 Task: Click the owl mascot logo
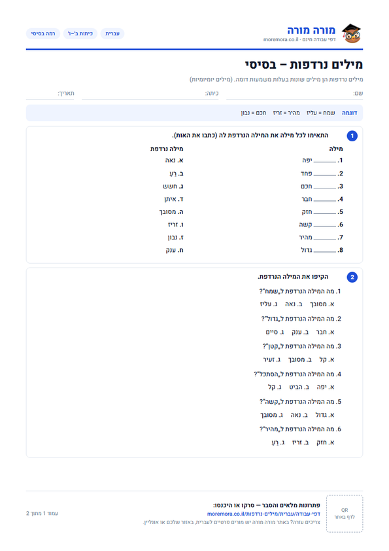point(351,33)
